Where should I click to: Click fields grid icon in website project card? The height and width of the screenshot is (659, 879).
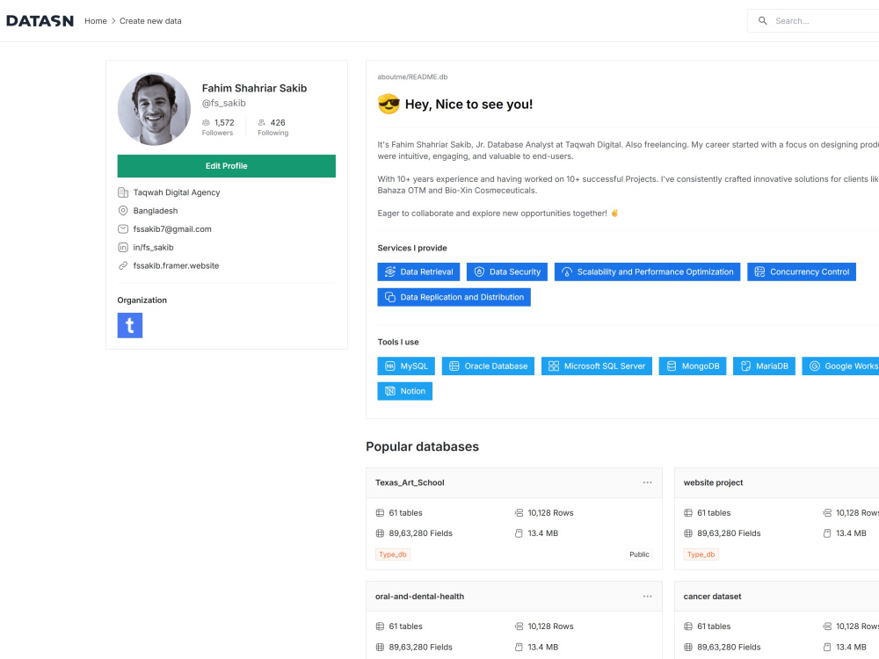pos(688,533)
